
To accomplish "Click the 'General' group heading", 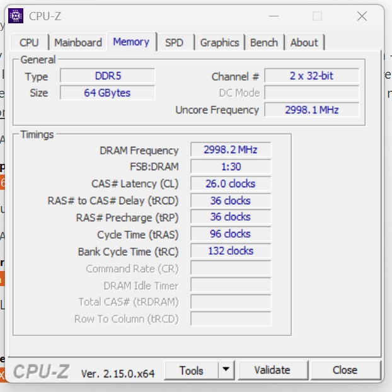I will 38,60.
